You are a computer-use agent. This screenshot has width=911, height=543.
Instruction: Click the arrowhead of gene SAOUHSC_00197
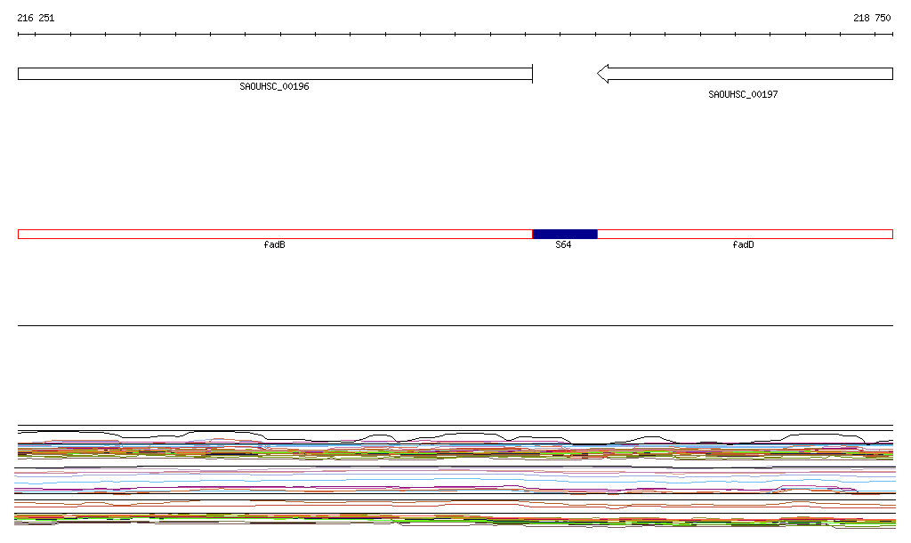coord(602,74)
